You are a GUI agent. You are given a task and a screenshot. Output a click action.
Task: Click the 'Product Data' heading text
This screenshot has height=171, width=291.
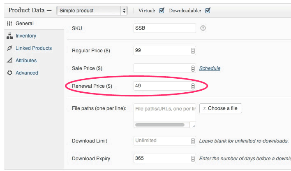(x=27, y=10)
